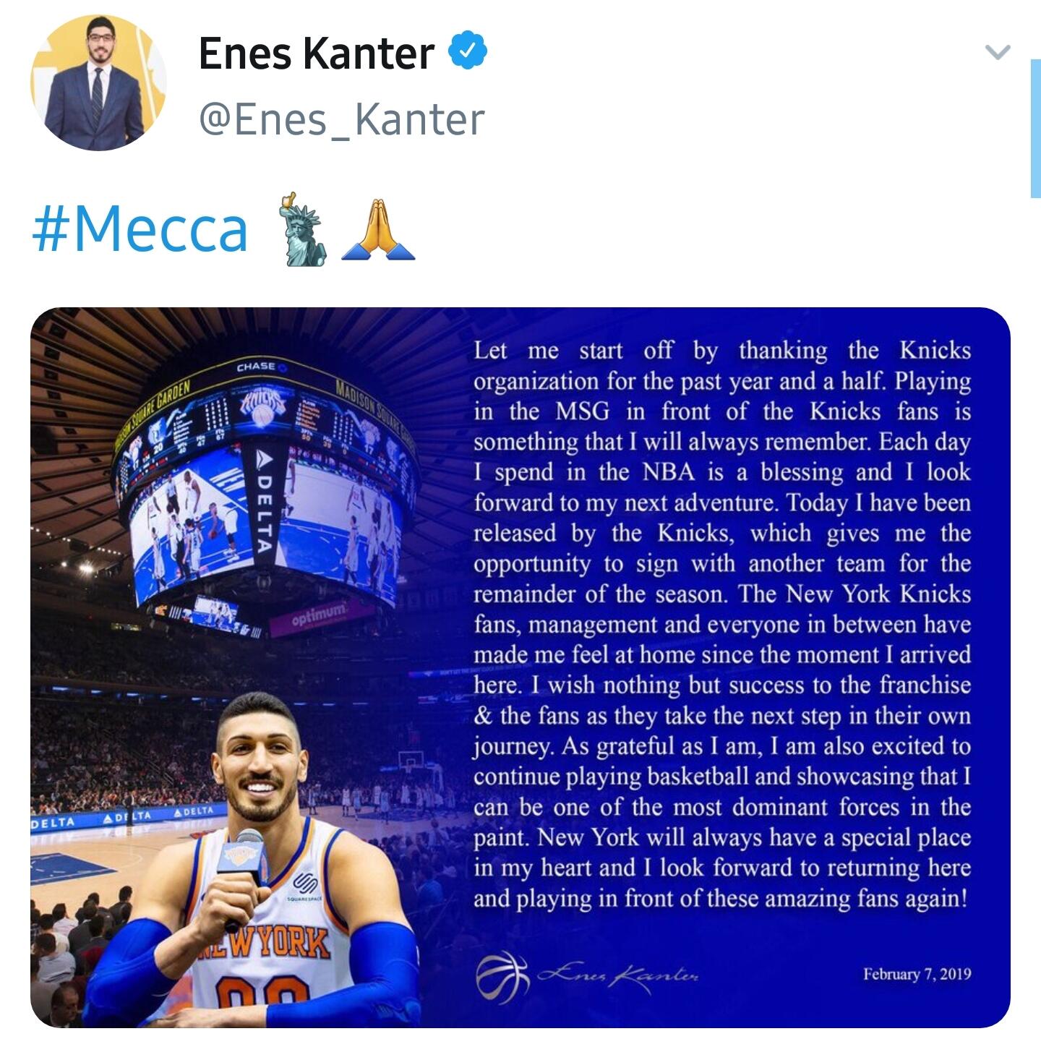
Task: Click the basketball logo beside signature
Action: tap(502, 977)
